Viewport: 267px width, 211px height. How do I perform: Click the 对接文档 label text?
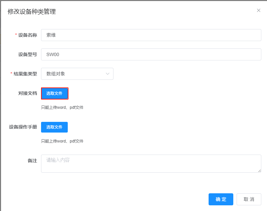click(27, 93)
